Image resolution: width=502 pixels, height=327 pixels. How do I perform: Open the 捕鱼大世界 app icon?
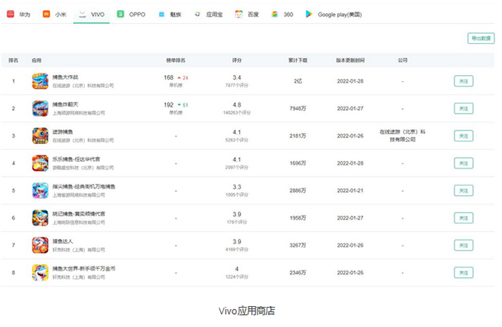[x=40, y=273]
